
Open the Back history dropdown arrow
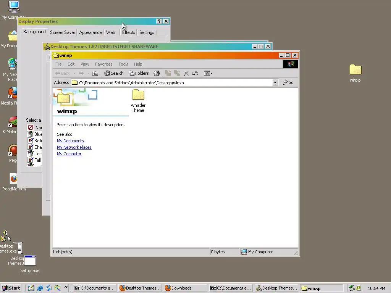pyautogui.click(x=74, y=73)
